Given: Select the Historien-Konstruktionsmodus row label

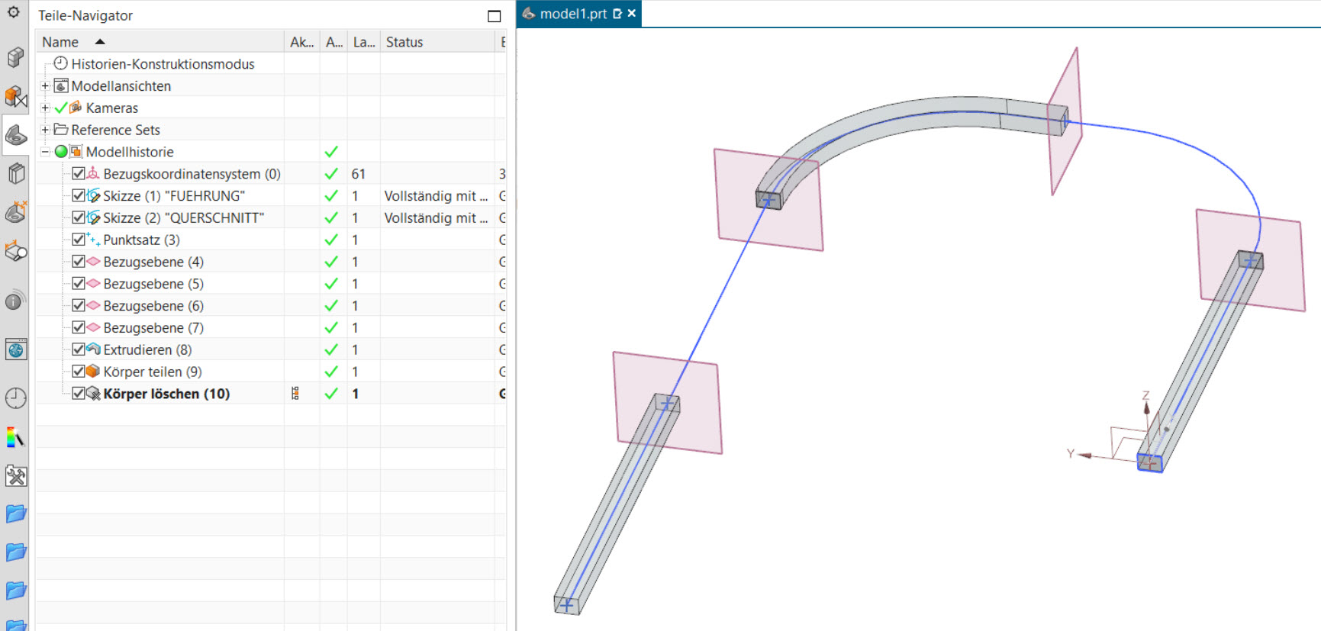Looking at the screenshot, I should [x=163, y=64].
